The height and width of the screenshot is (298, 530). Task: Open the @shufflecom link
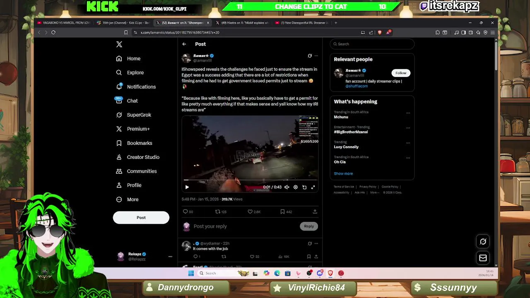[357, 86]
